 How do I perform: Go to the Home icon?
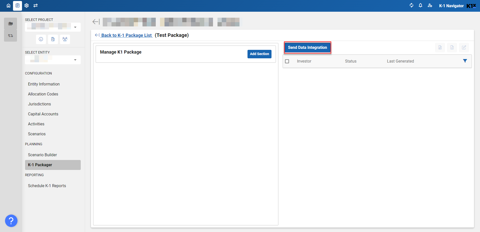(x=8, y=5)
